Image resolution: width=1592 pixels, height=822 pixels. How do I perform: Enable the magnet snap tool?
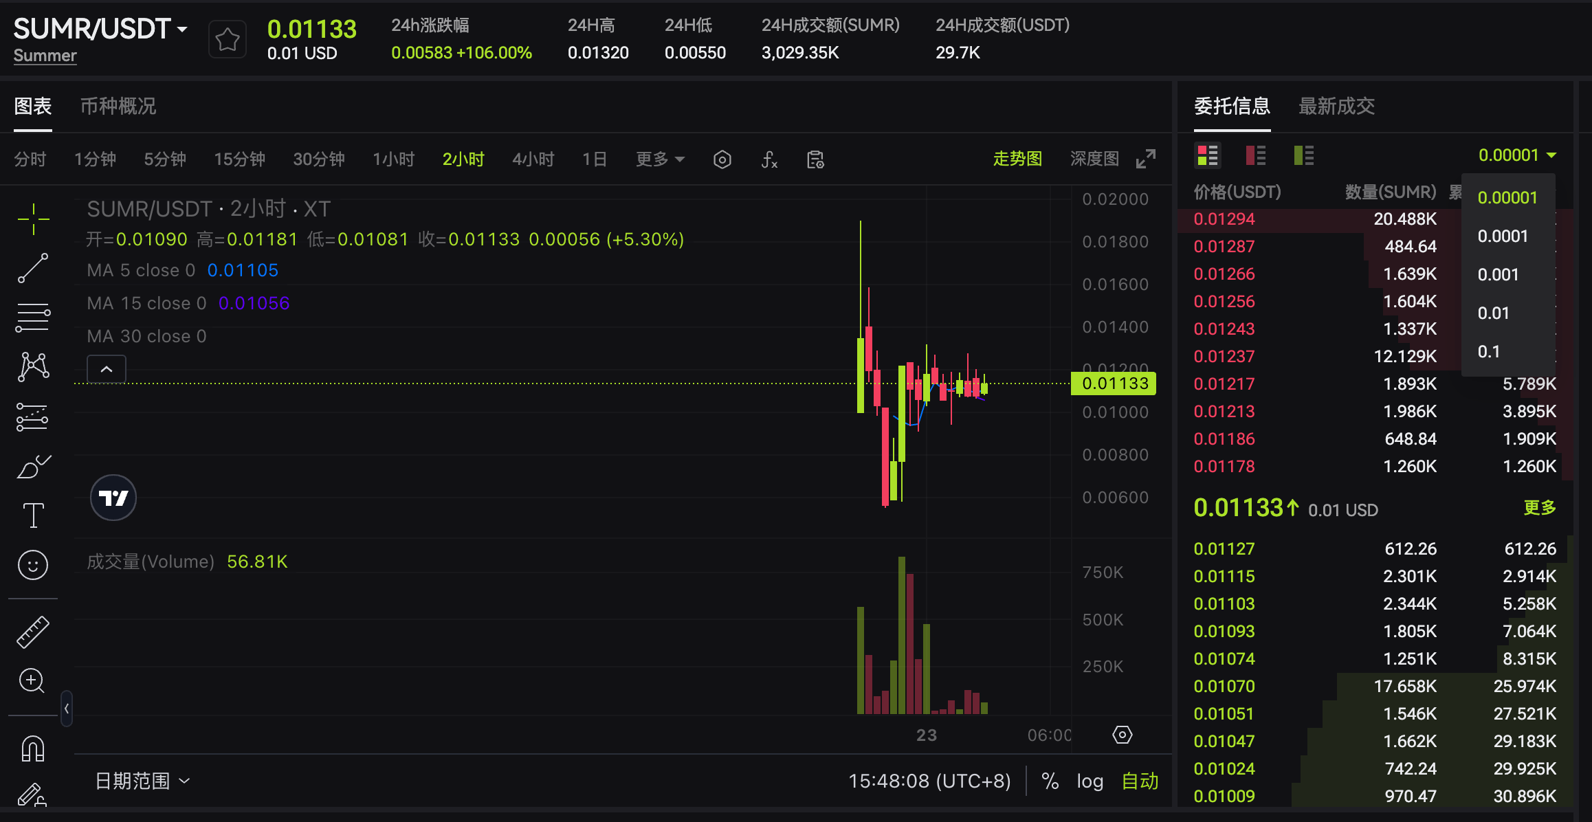[x=32, y=748]
